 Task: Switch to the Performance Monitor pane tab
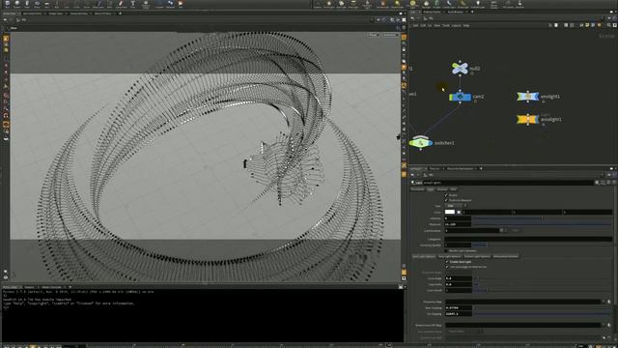[460, 168]
